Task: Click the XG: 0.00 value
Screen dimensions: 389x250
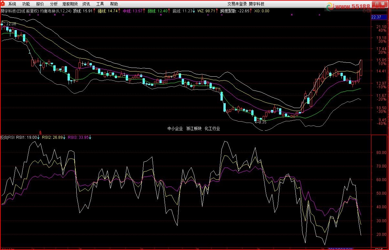Action: (x=262, y=11)
